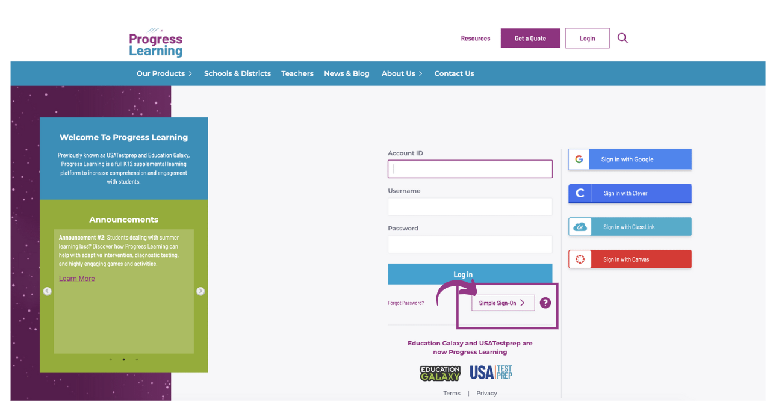The width and height of the screenshot is (767, 408).
Task: Select the first carousel dot
Action: (111, 359)
